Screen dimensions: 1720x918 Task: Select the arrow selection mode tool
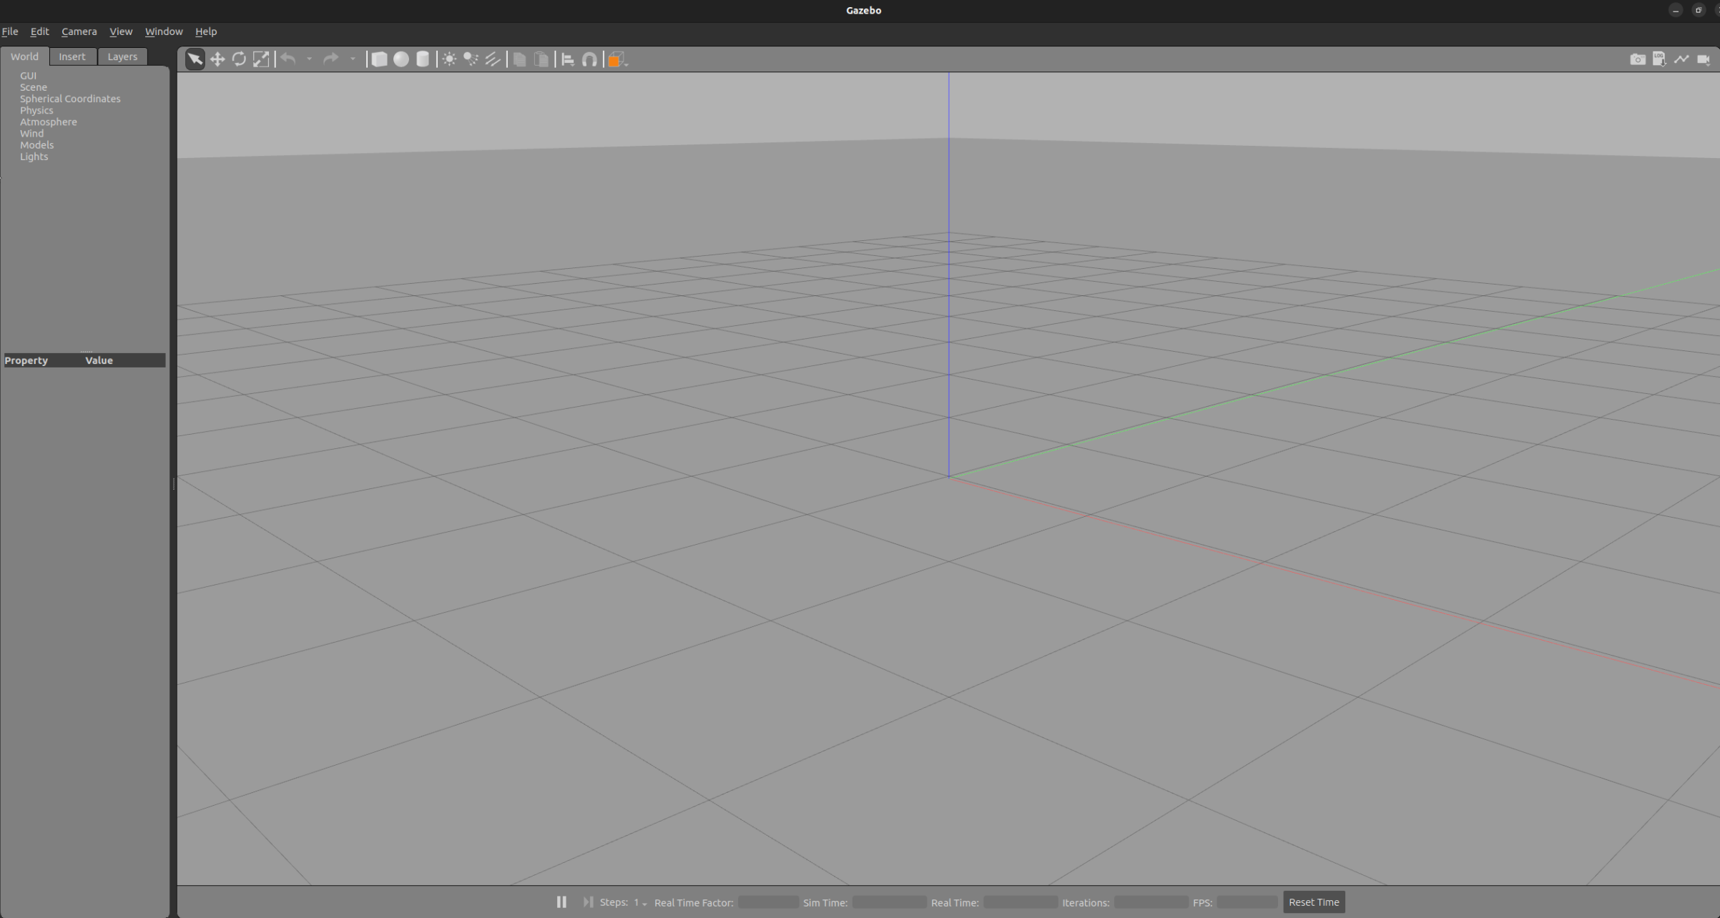[195, 59]
